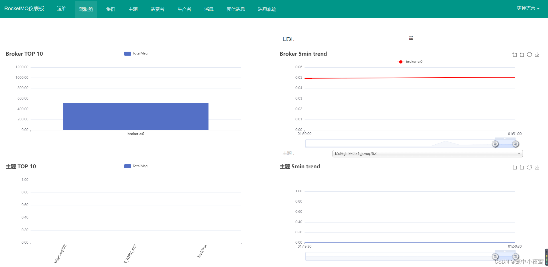Click the RocketMQ仪表板 brand link
This screenshot has width=548, height=267.
(24, 9)
